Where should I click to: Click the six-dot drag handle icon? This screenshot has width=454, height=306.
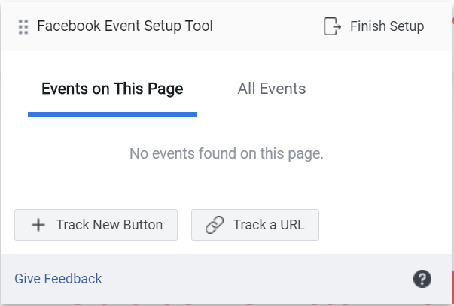point(23,26)
